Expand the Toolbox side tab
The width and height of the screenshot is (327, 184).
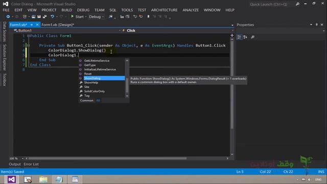[x=5, y=80]
